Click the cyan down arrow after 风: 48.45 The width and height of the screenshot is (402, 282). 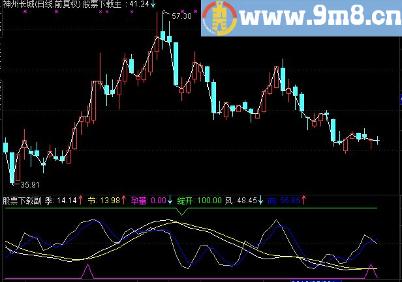click(x=260, y=200)
